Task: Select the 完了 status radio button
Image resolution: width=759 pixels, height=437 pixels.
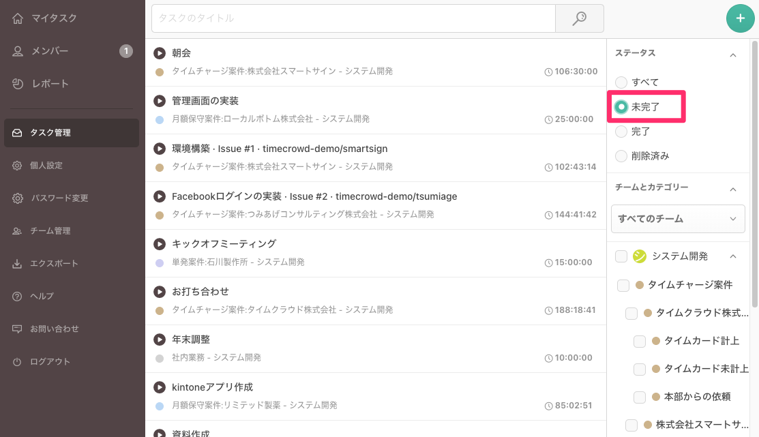Action: [x=621, y=131]
